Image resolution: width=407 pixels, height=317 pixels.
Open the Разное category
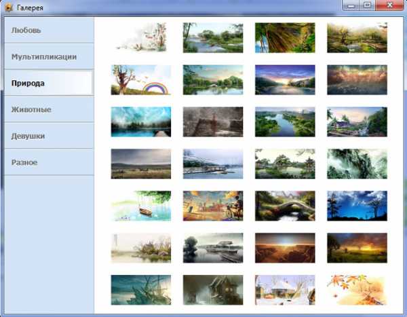pyautogui.click(x=49, y=162)
